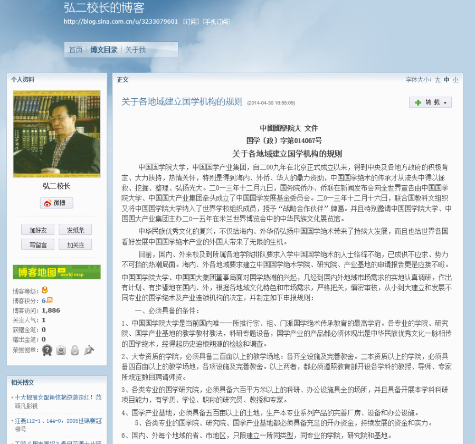Viewport: 475px width, 444px height.
Task: Click the pen nib honor badge icon
Action: pos(89,349)
